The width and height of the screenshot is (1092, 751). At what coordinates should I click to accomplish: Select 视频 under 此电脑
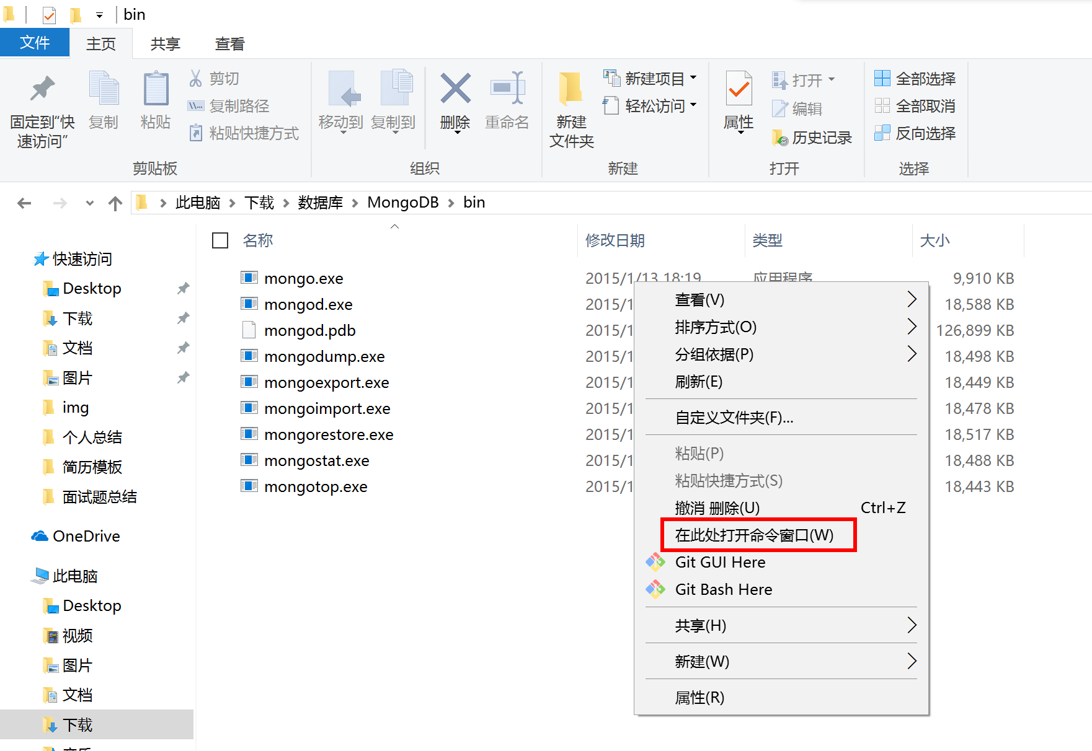(x=78, y=635)
